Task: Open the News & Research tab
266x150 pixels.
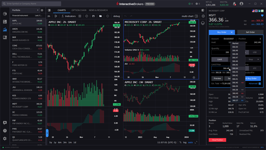Action: point(98,10)
